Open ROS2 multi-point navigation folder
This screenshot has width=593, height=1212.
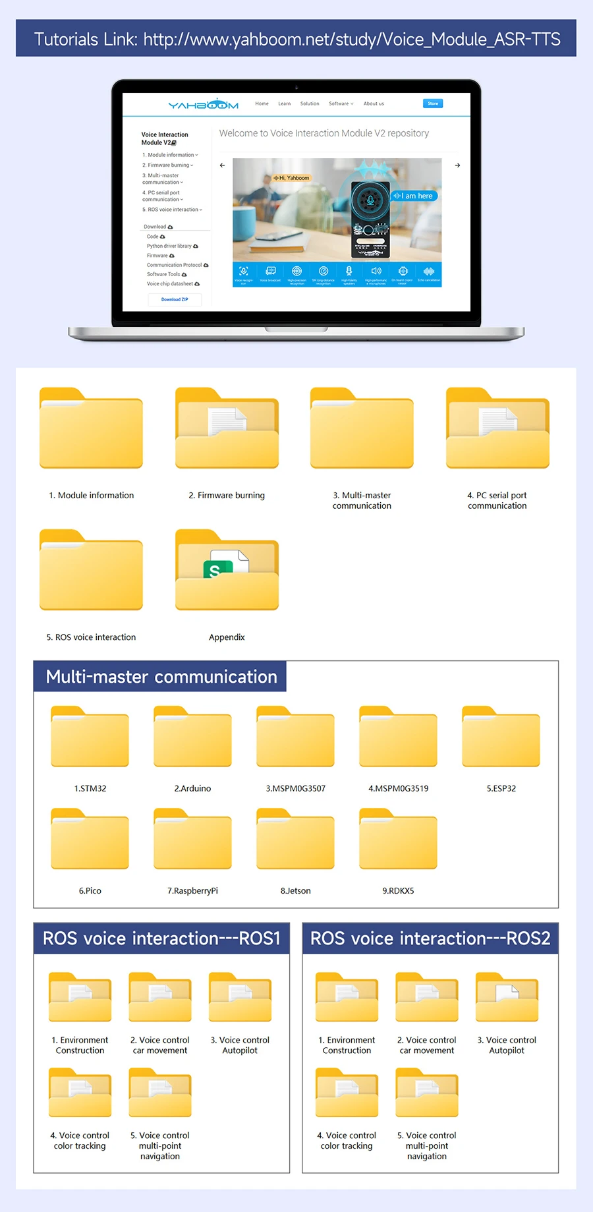pyautogui.click(x=427, y=1093)
